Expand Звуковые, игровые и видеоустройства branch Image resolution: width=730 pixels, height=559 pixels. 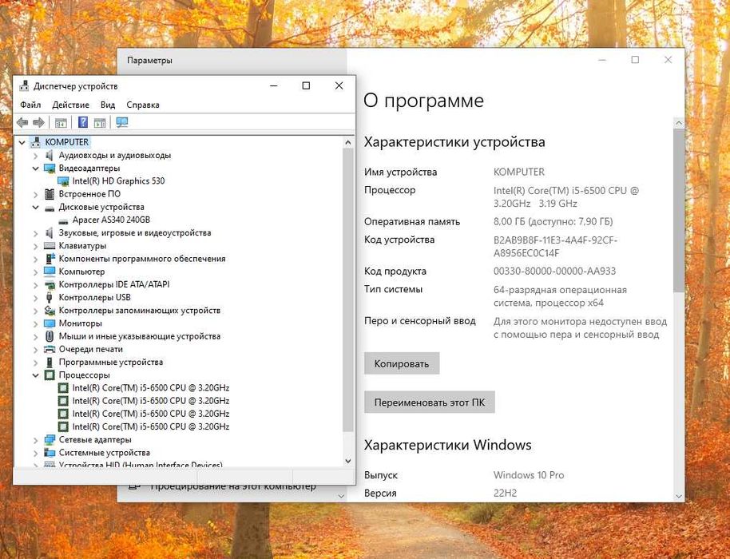click(x=36, y=233)
